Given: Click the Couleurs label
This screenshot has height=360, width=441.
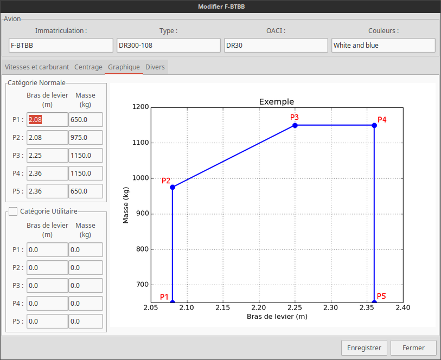Looking at the screenshot, I should point(384,30).
